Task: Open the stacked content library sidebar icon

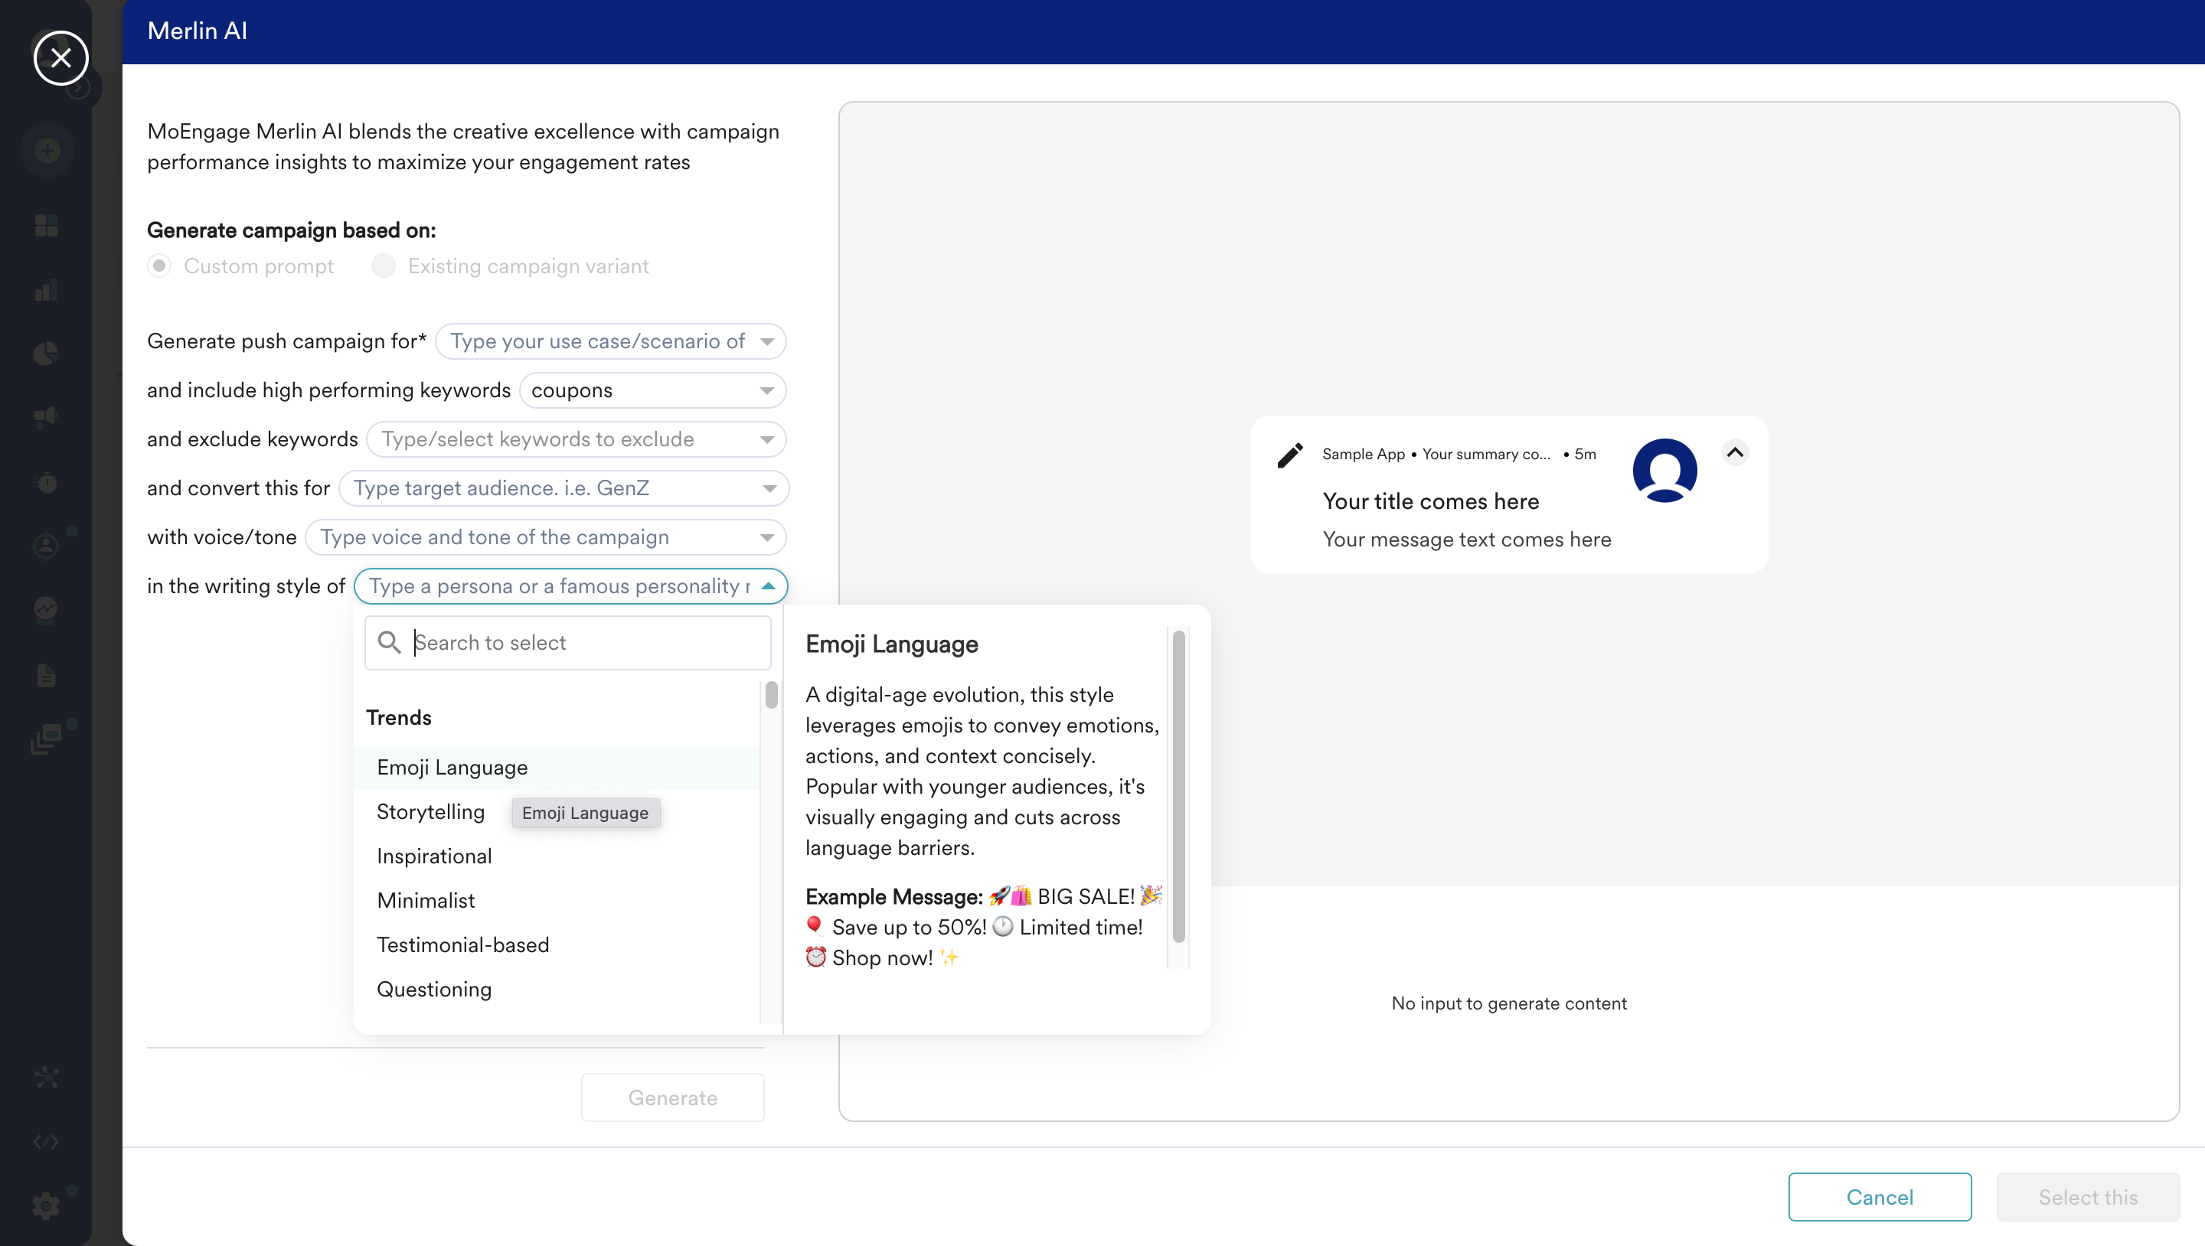Action: 46,739
